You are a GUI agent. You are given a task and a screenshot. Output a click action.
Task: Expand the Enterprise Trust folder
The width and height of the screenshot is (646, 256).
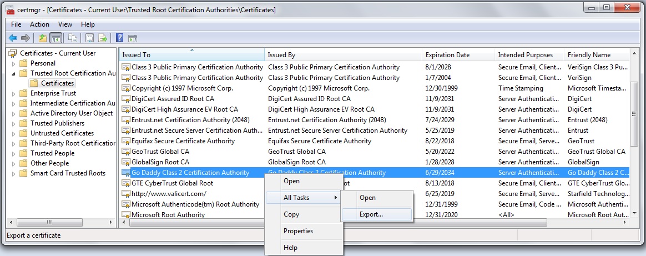pos(13,93)
